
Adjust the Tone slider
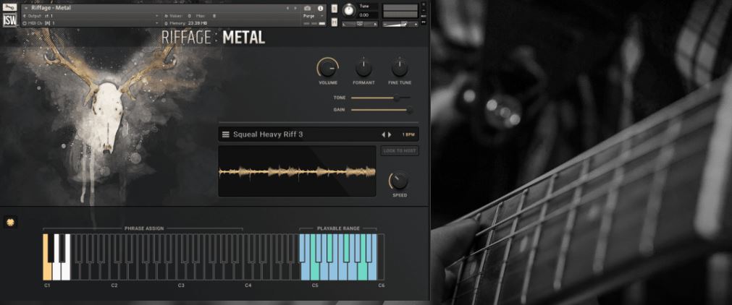click(380, 98)
